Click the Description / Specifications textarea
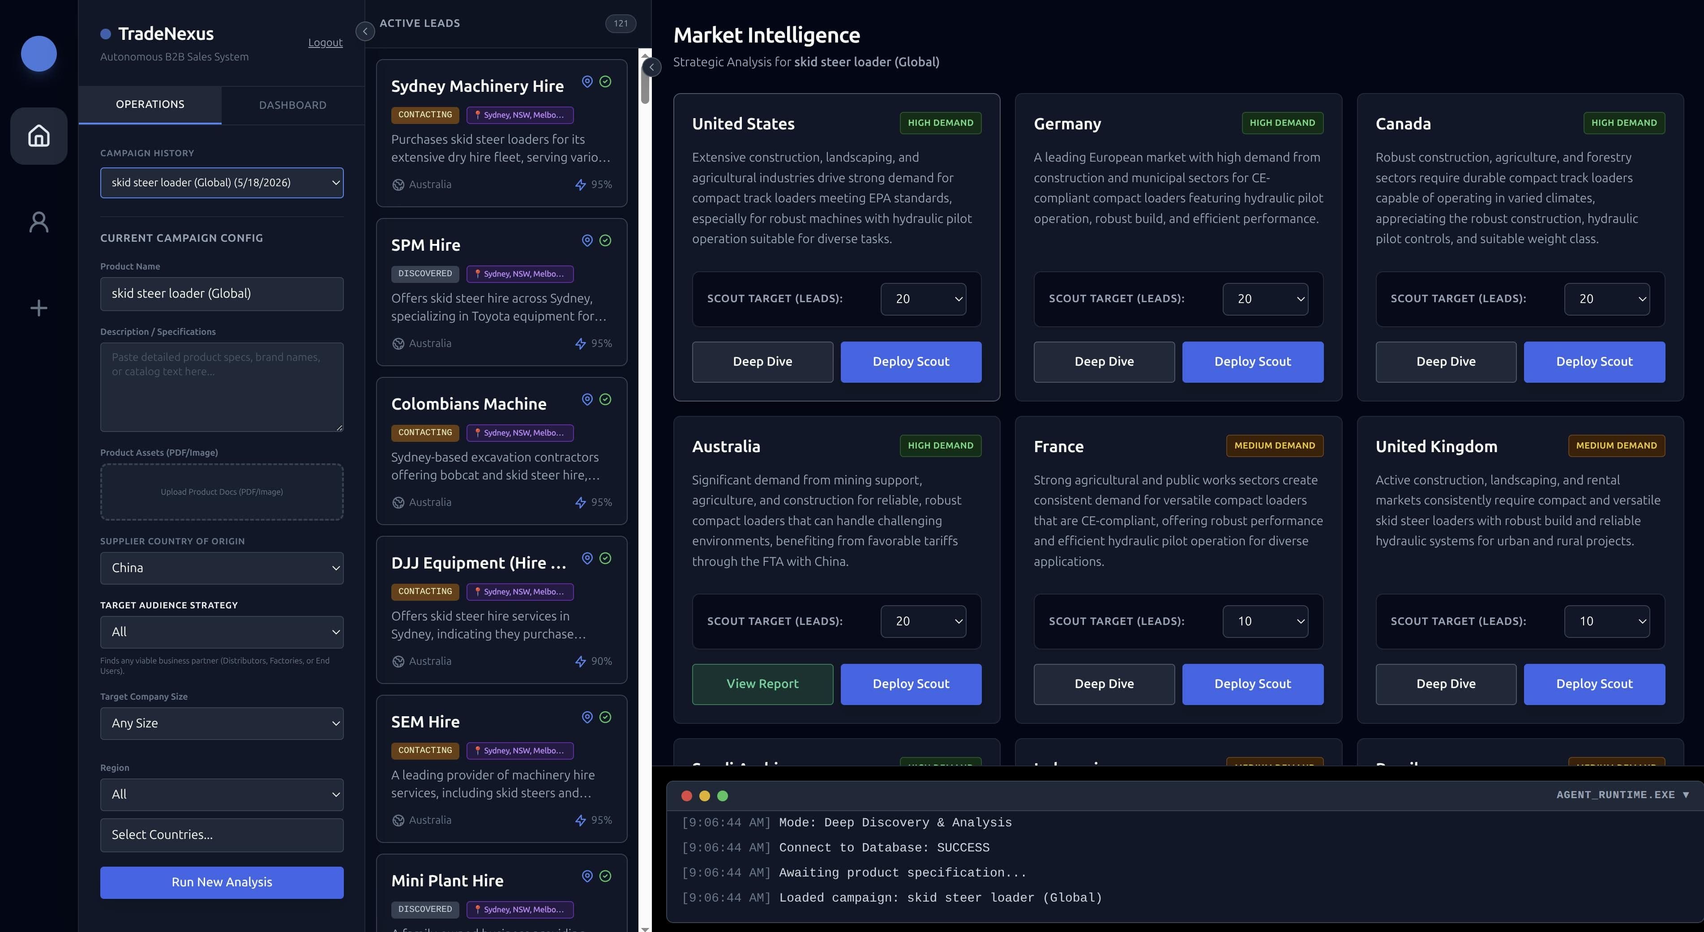Viewport: 1704px width, 932px height. (x=222, y=387)
